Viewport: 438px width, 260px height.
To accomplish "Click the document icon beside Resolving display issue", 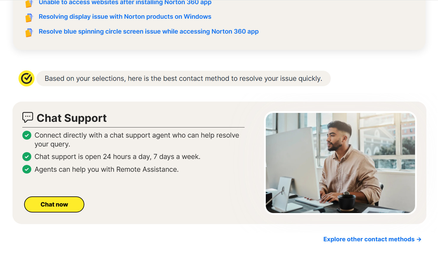I will [x=29, y=18].
